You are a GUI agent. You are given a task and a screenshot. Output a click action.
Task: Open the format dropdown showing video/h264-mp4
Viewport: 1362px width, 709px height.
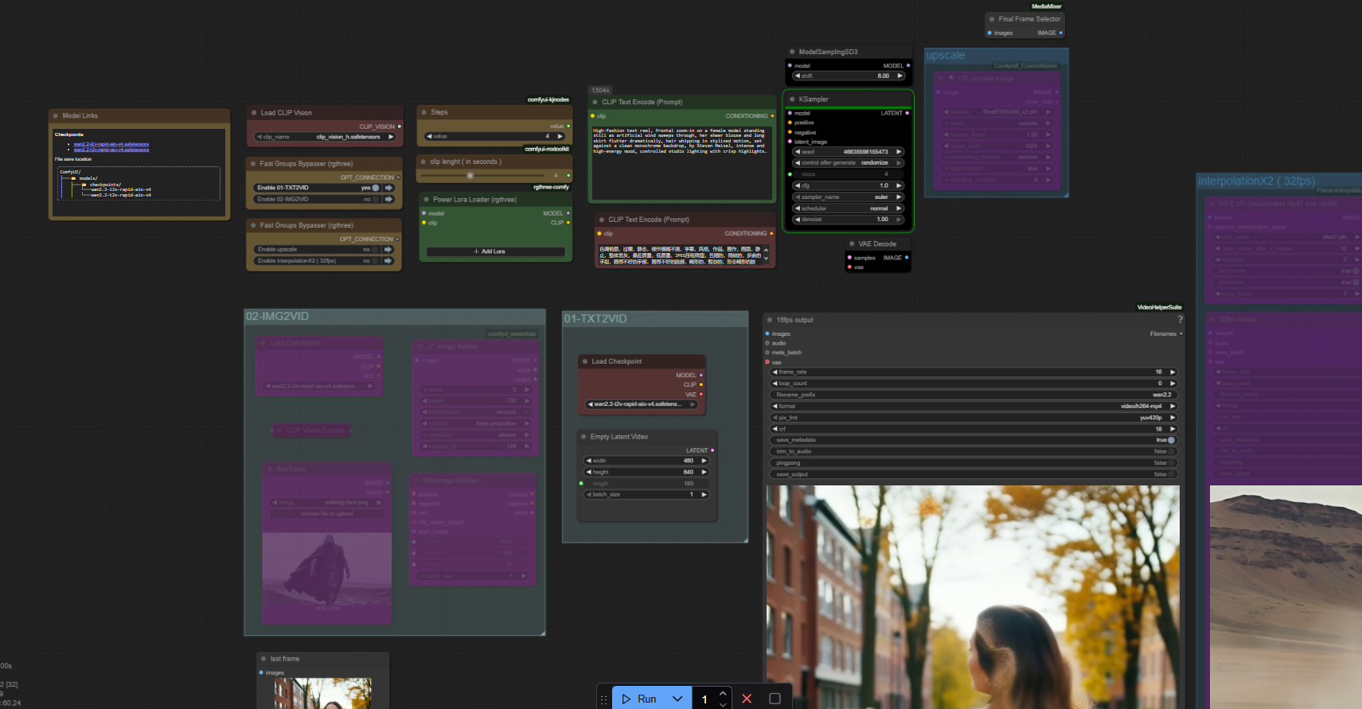(973, 406)
